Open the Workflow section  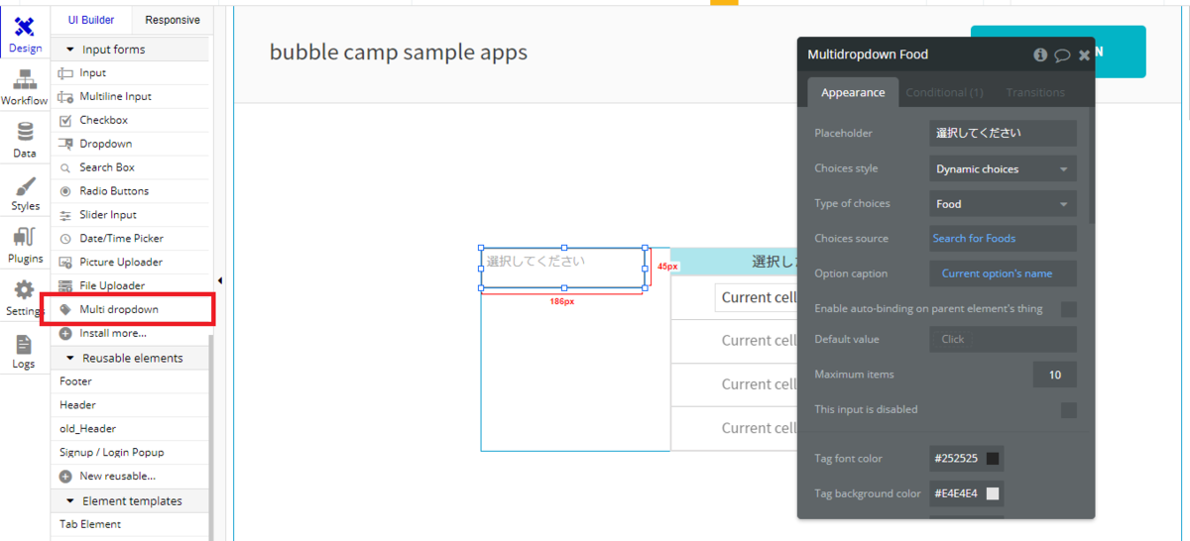(25, 87)
